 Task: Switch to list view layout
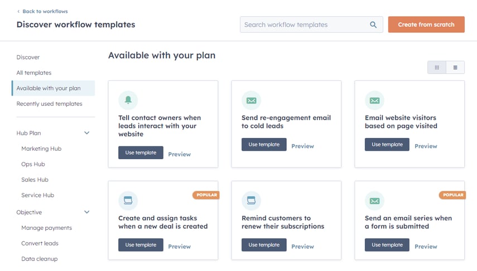pyautogui.click(x=455, y=67)
